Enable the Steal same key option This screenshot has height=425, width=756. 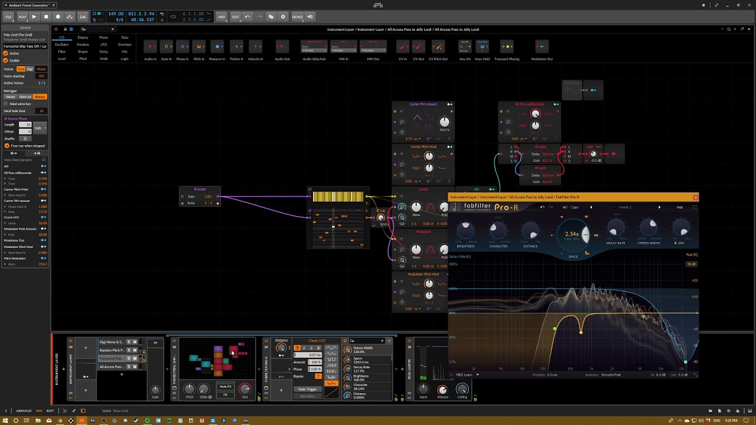tap(6, 104)
